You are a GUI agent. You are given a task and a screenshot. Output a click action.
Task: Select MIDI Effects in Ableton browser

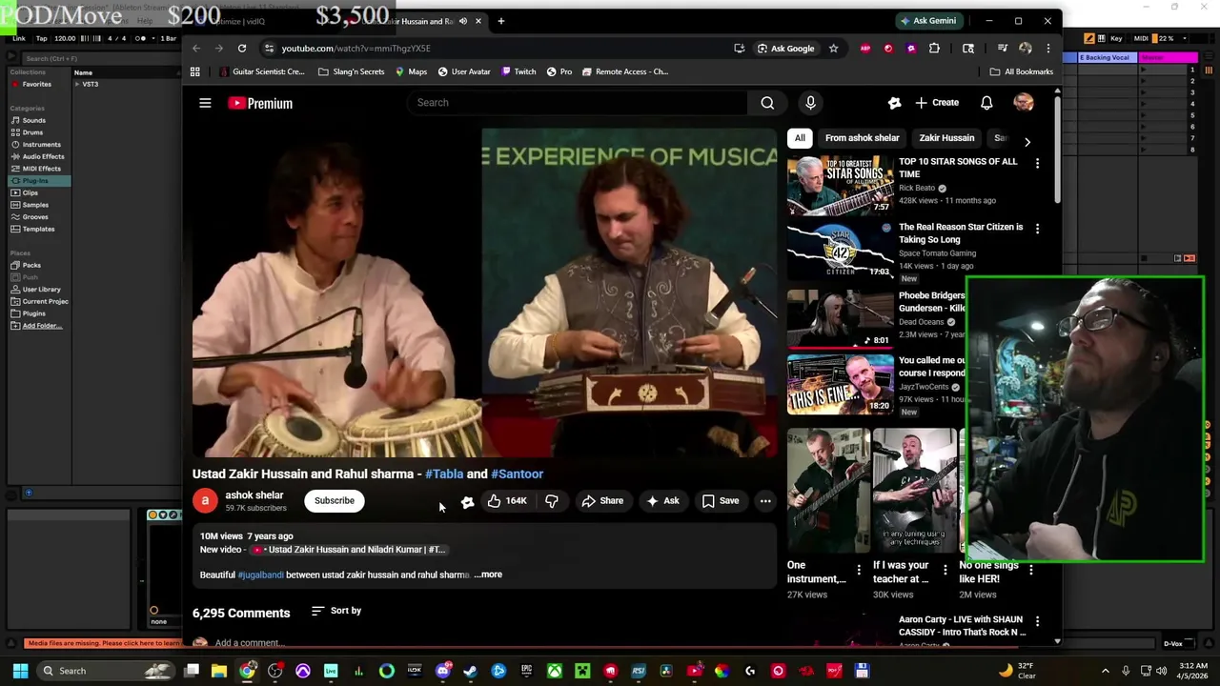(x=41, y=169)
